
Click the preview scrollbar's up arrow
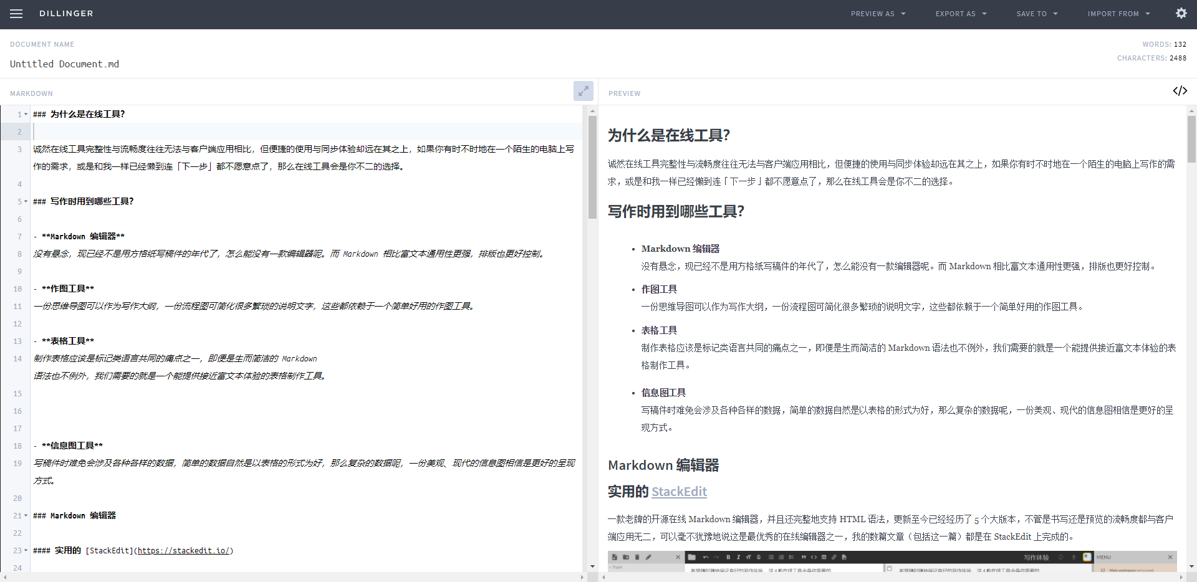click(x=1191, y=110)
